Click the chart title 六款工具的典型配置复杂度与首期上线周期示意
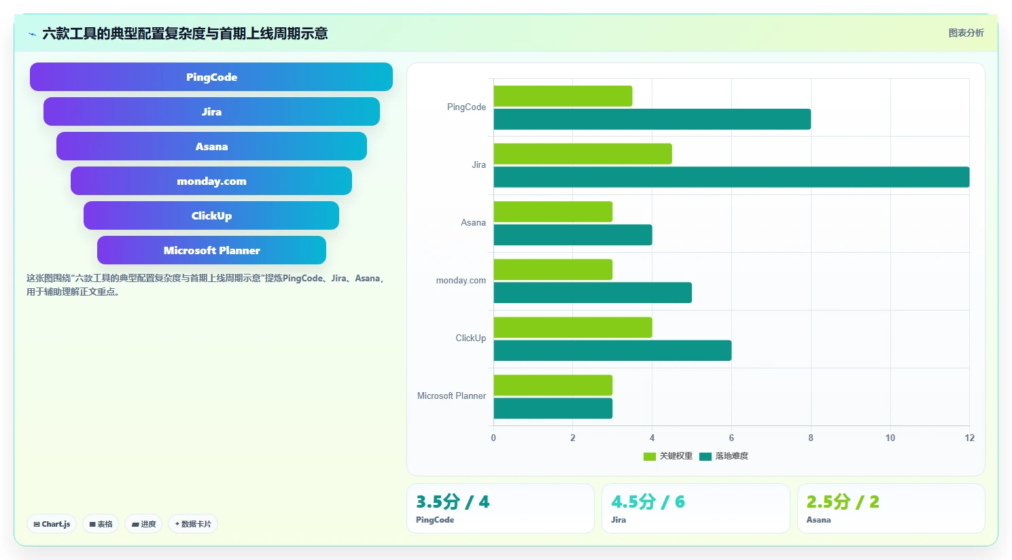Screen dimensions: 1012x560 pos(185,33)
